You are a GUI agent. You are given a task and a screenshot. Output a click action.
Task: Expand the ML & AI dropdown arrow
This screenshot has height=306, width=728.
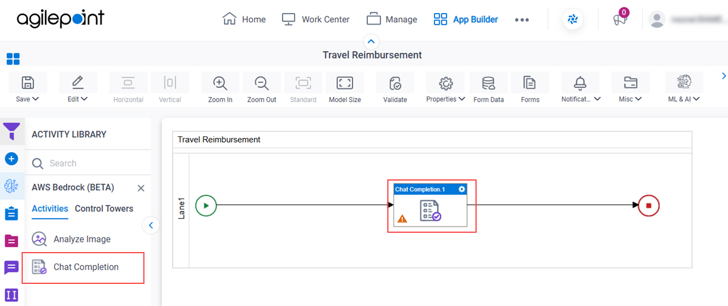pos(696,99)
